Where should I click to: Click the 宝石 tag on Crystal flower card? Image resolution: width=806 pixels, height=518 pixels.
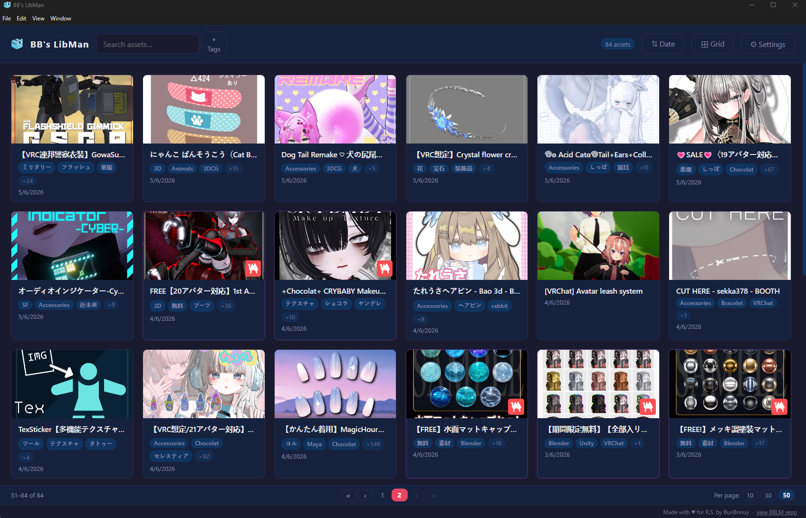pos(439,169)
